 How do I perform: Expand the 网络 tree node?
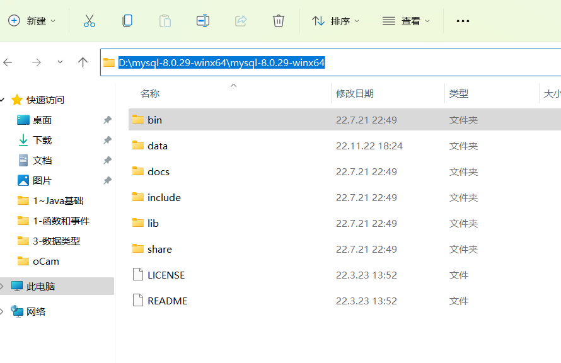(x=2, y=311)
